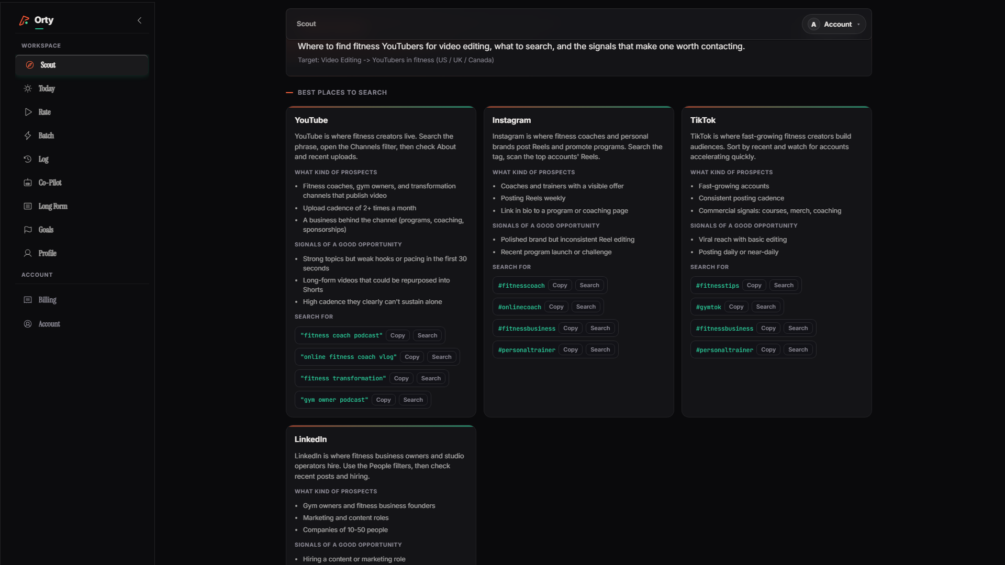Open Today via its sun icon

point(28,88)
